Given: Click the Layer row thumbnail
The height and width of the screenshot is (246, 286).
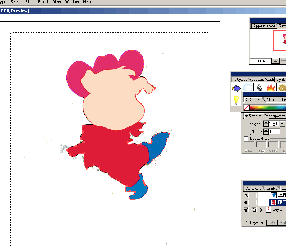Looking at the screenshot, I should tap(268, 210).
